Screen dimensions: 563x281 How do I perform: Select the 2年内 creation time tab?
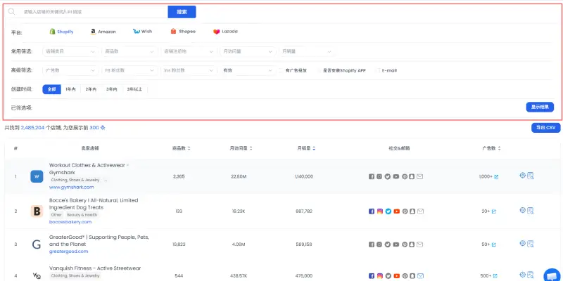[x=91, y=89]
